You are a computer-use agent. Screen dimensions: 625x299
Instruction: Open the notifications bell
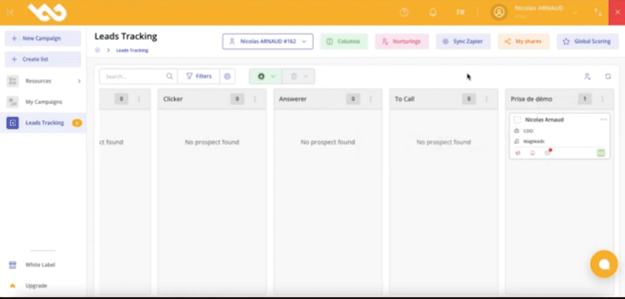point(433,12)
